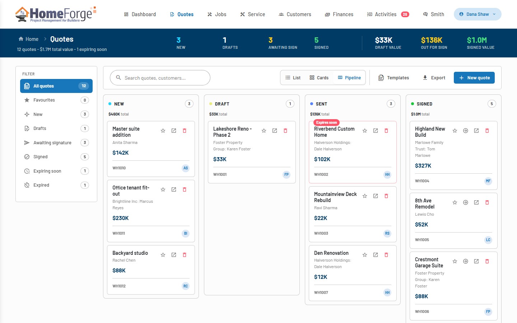
Task: Click the HomeForge logo
Action: (56, 14)
